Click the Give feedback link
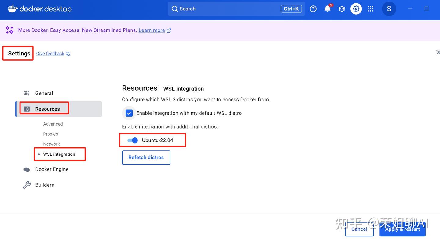The image size is (440, 241). pyautogui.click(x=50, y=54)
